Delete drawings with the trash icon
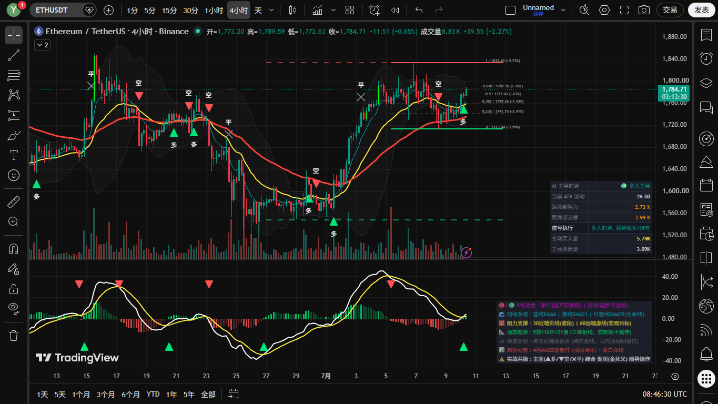This screenshot has width=718, height=404. [x=14, y=335]
